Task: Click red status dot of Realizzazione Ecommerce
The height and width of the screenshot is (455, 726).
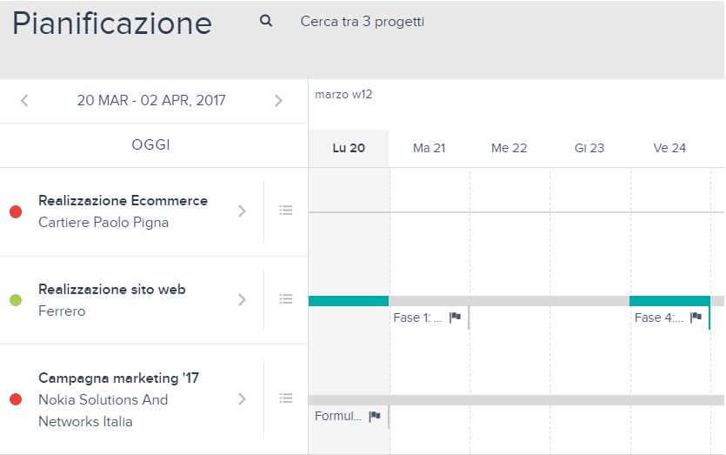Action: [x=16, y=211]
